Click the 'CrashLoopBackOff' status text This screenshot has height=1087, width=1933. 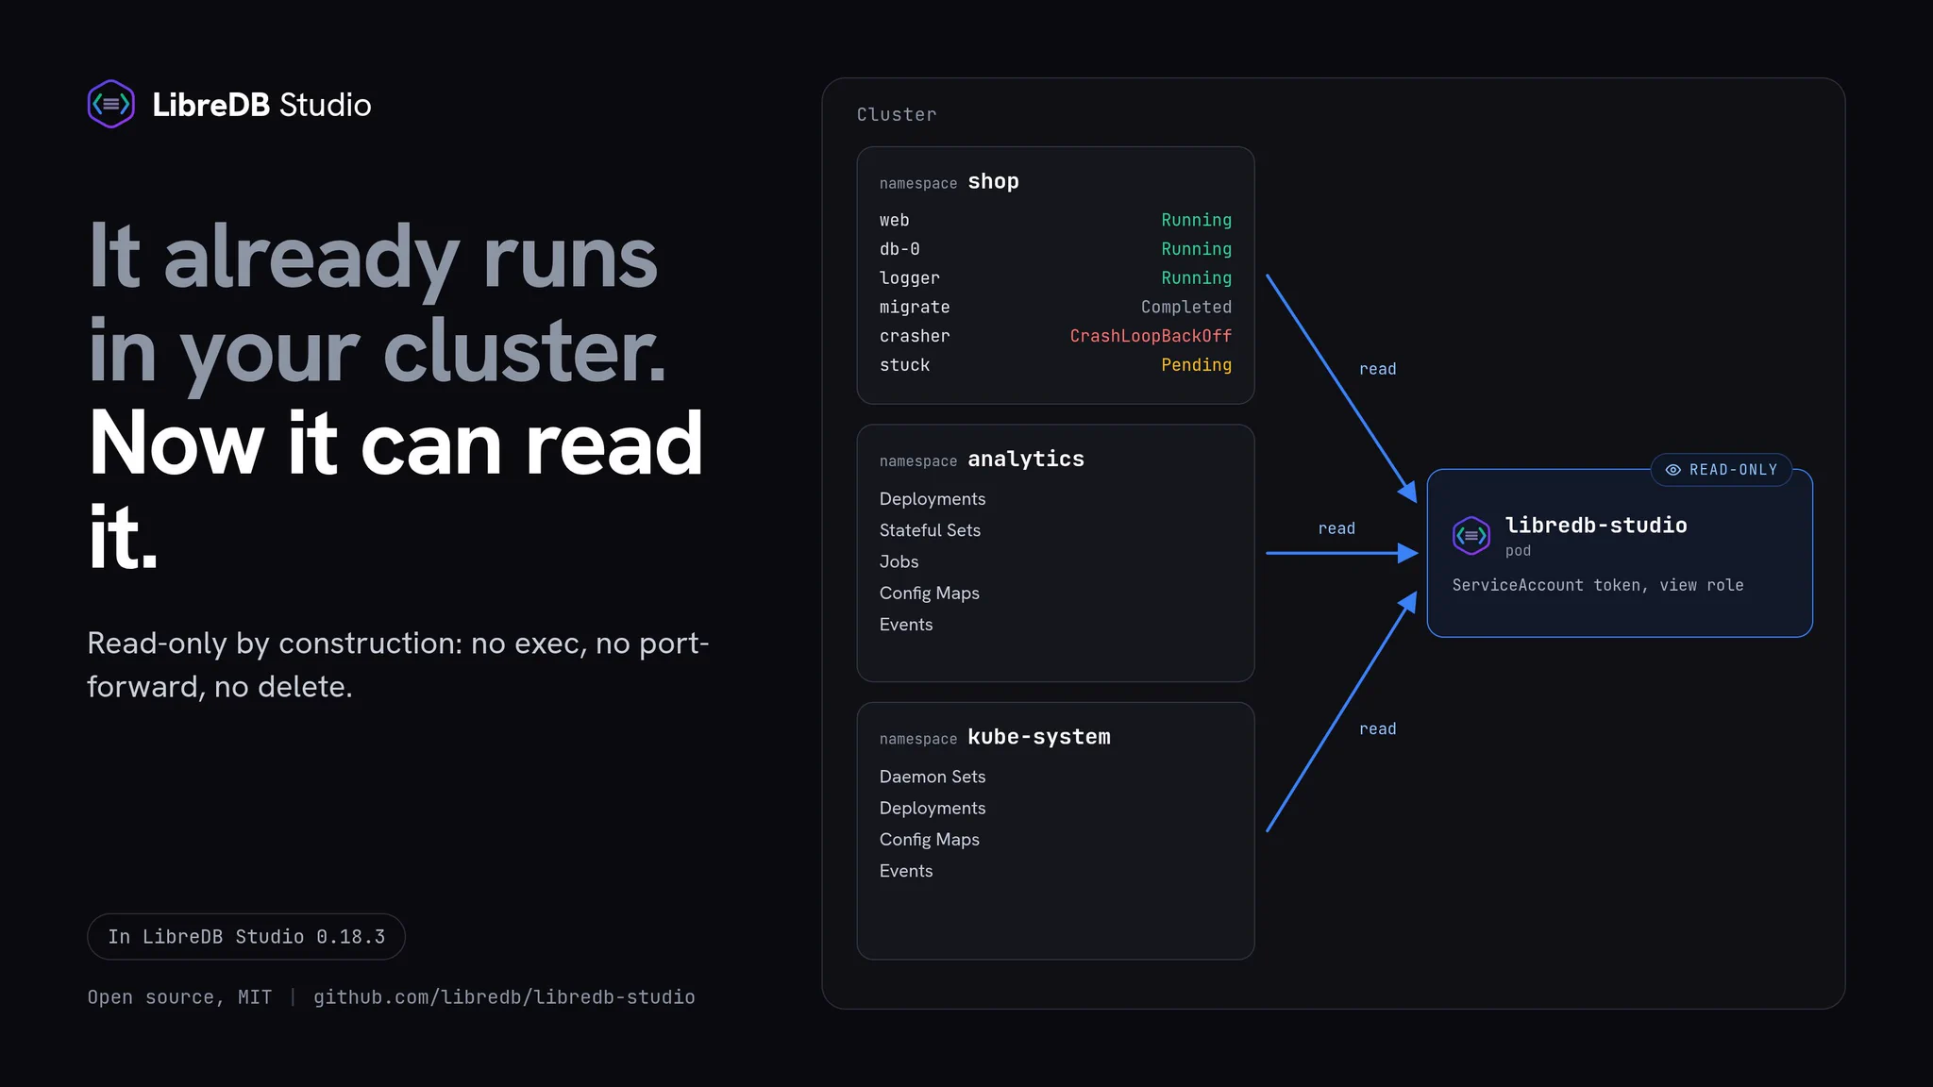click(x=1151, y=336)
